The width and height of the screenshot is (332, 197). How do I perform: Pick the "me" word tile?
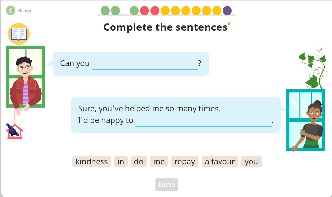(159, 161)
